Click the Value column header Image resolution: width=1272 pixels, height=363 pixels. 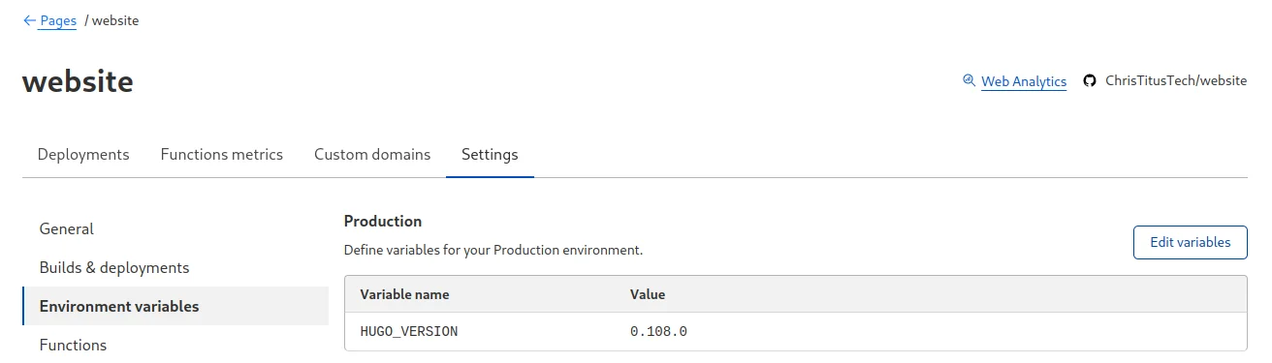pos(648,294)
